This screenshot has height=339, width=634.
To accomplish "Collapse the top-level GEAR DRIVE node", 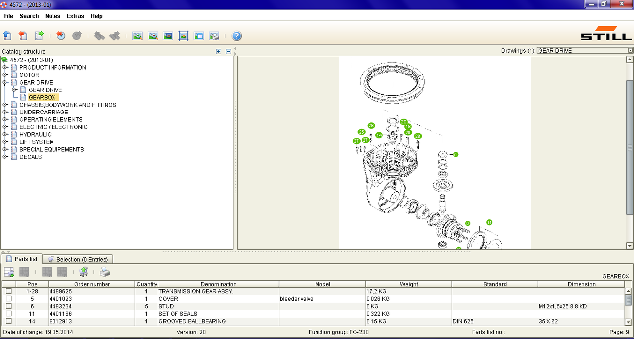I will pyautogui.click(x=5, y=82).
